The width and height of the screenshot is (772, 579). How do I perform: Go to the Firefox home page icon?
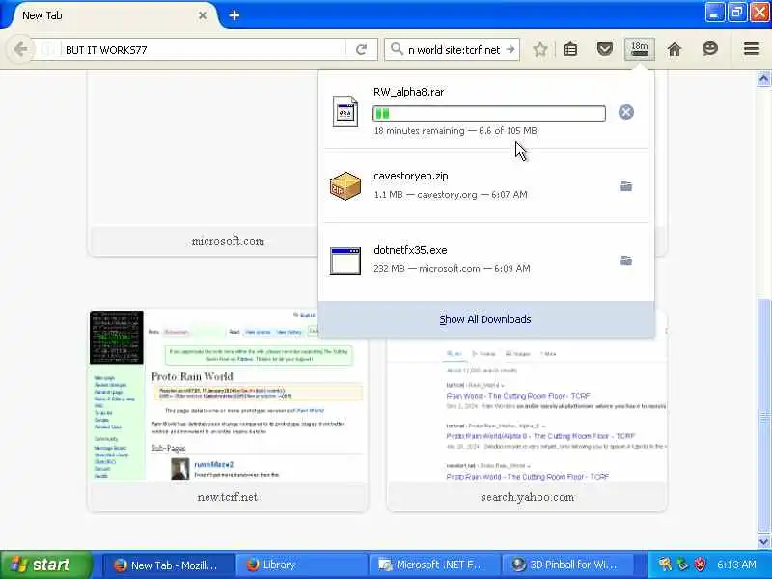[x=675, y=49]
